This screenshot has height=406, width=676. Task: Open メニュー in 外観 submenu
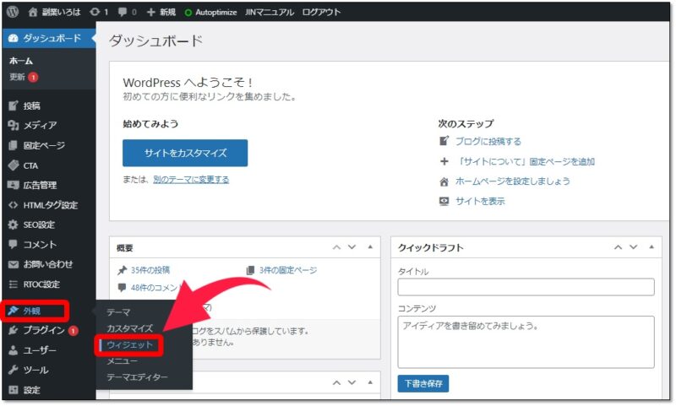point(122,360)
